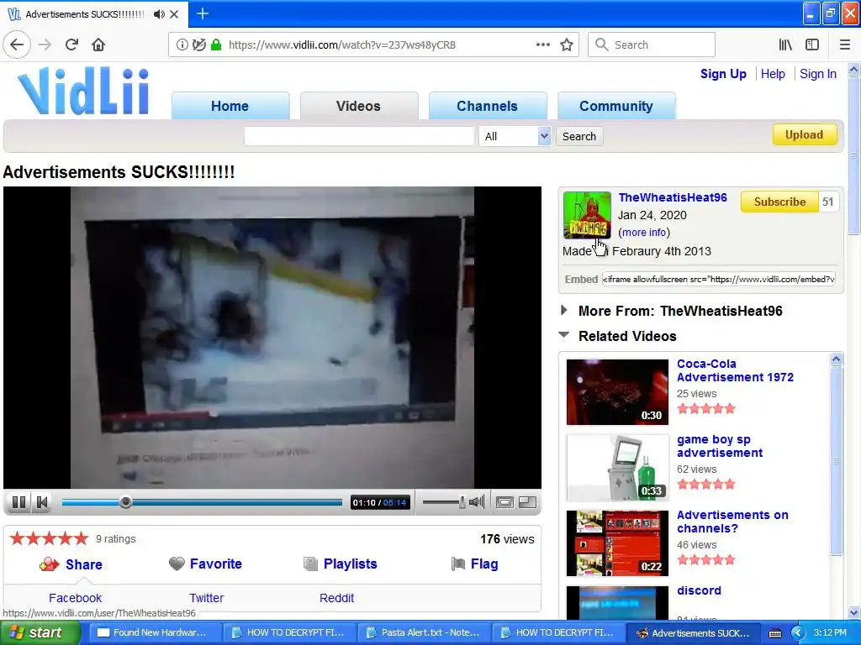Click the browser forward arrow
Screen dimensions: 861x645
click(x=45, y=45)
